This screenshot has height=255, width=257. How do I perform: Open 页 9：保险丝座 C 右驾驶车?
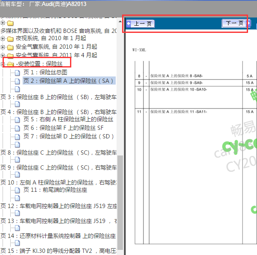tap(58, 167)
